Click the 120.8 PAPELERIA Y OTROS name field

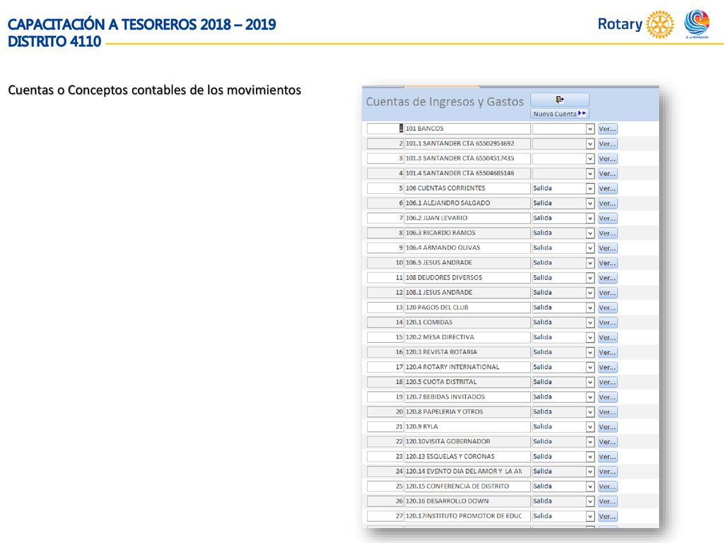coord(467,411)
